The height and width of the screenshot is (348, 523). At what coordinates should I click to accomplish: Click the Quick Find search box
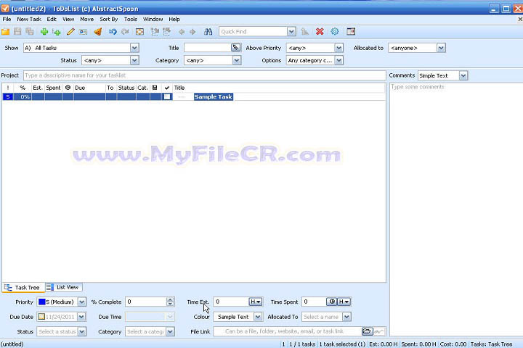tap(254, 32)
